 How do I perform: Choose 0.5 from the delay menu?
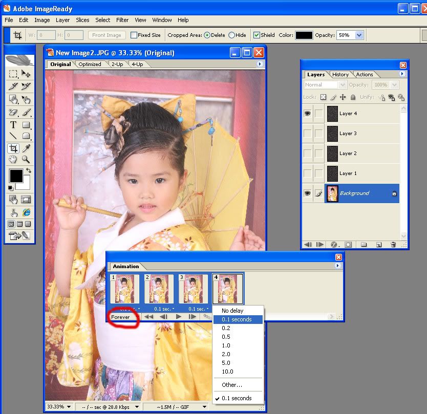point(226,337)
